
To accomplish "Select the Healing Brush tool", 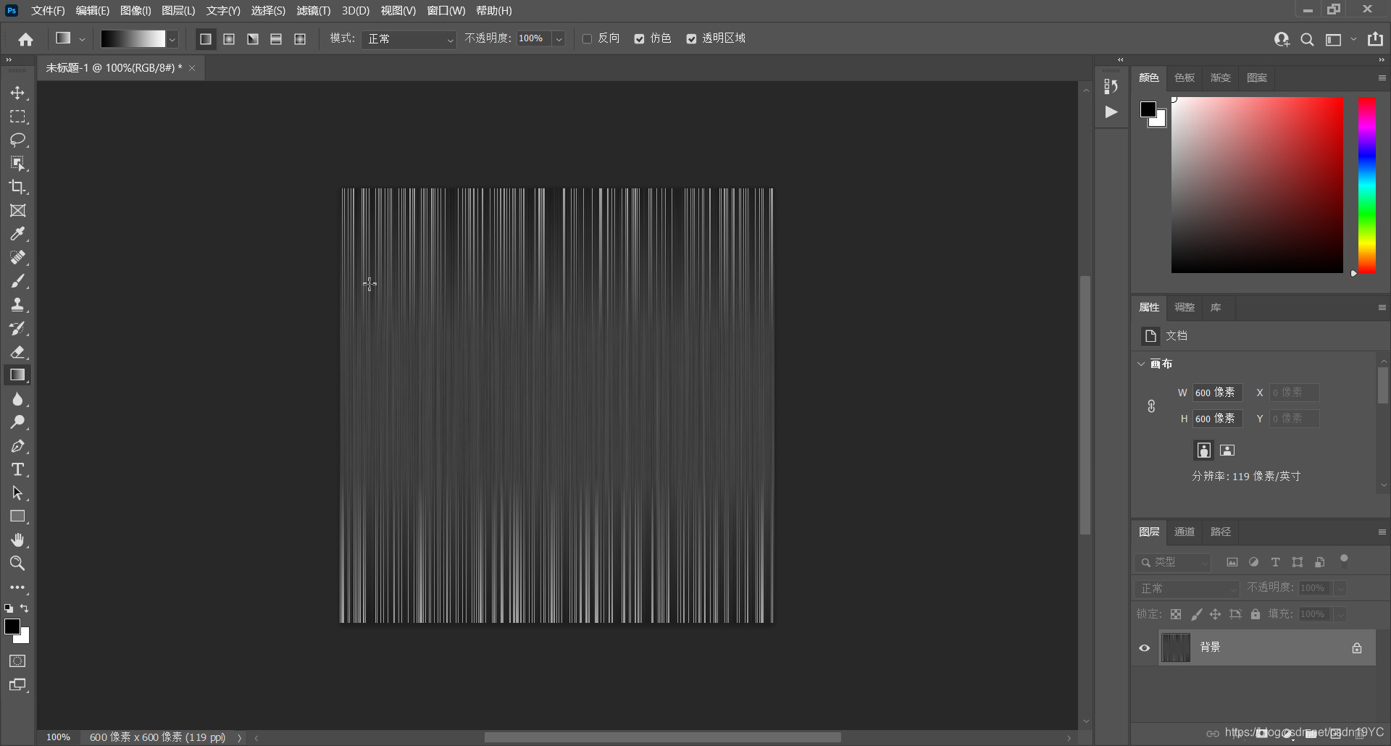I will tap(17, 258).
